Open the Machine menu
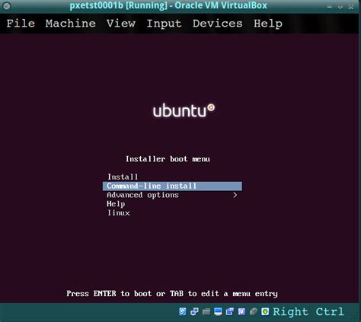The image size is (361, 322). tap(71, 24)
